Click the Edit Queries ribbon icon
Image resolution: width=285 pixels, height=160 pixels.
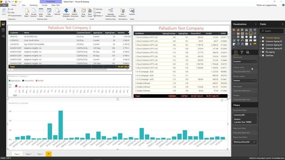(x=49, y=12)
